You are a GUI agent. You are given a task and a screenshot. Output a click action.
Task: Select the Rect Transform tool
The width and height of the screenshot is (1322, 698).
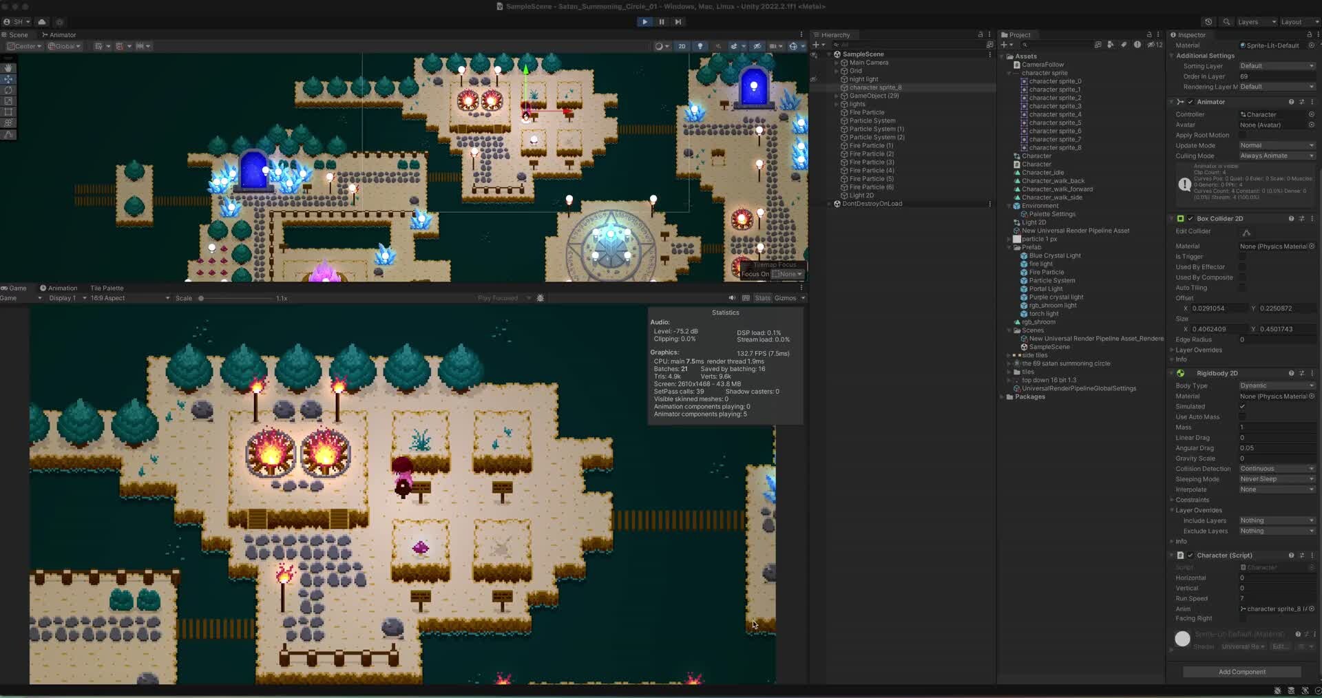tap(9, 112)
